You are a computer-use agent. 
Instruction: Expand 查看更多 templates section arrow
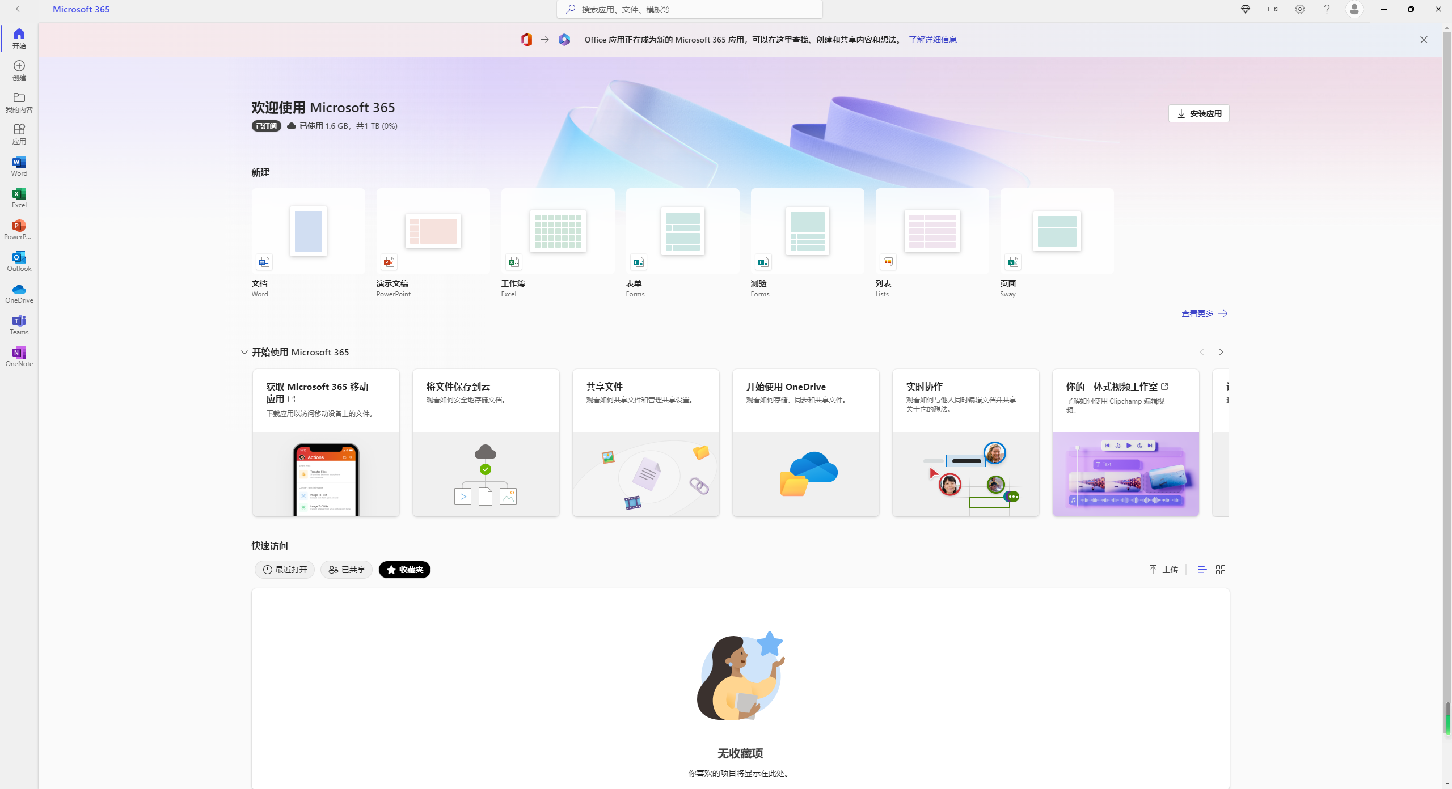click(x=1222, y=313)
